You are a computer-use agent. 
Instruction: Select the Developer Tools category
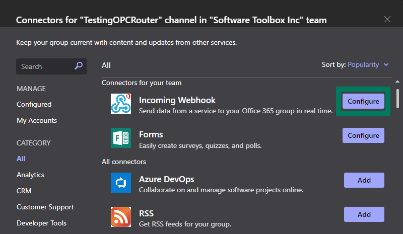point(41,223)
